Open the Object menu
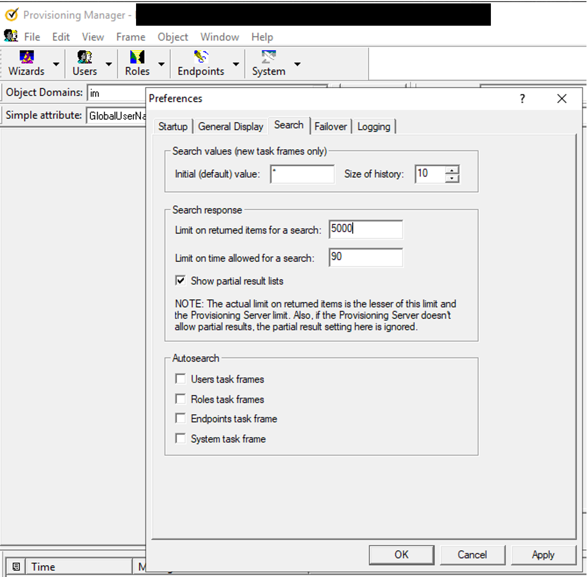The width and height of the screenshot is (588, 577). click(173, 37)
